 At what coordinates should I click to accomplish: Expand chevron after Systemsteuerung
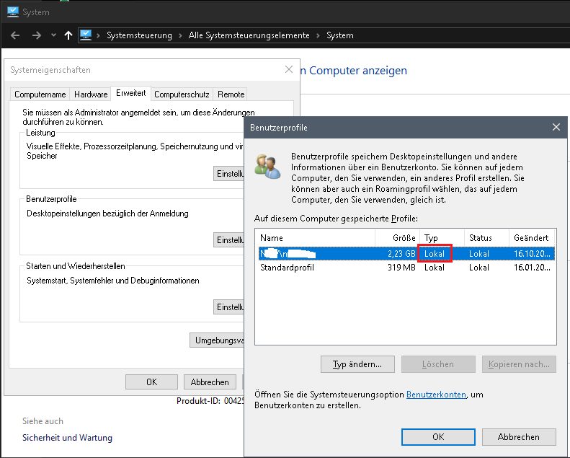(x=180, y=35)
